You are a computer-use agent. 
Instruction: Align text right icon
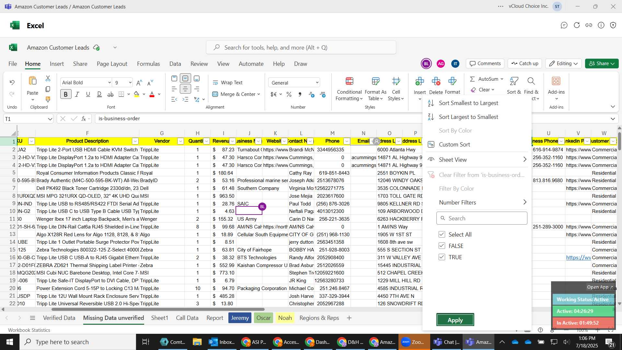click(197, 89)
